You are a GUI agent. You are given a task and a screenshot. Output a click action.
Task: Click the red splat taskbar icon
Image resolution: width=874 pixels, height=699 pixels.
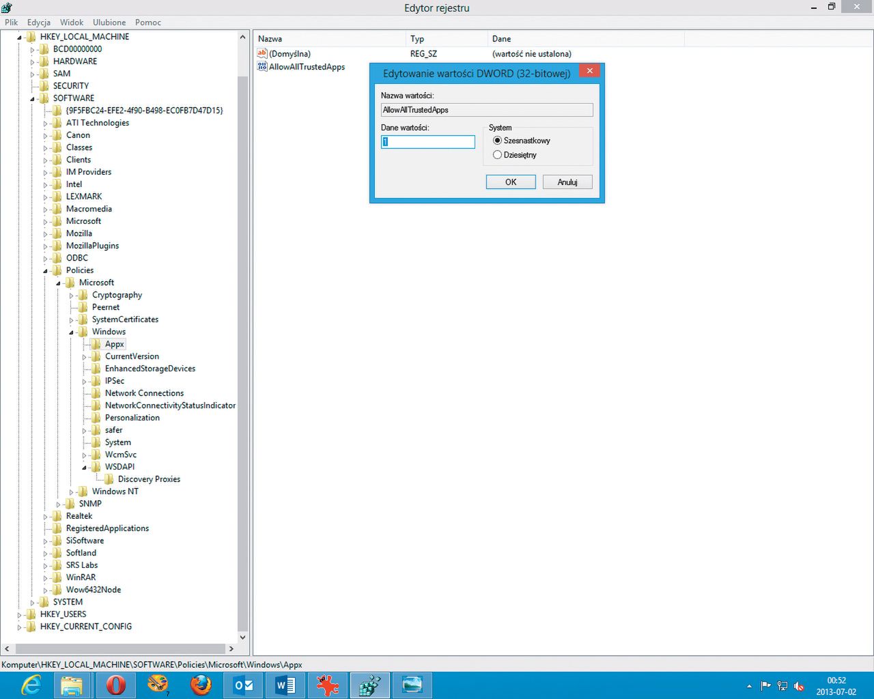(x=328, y=685)
